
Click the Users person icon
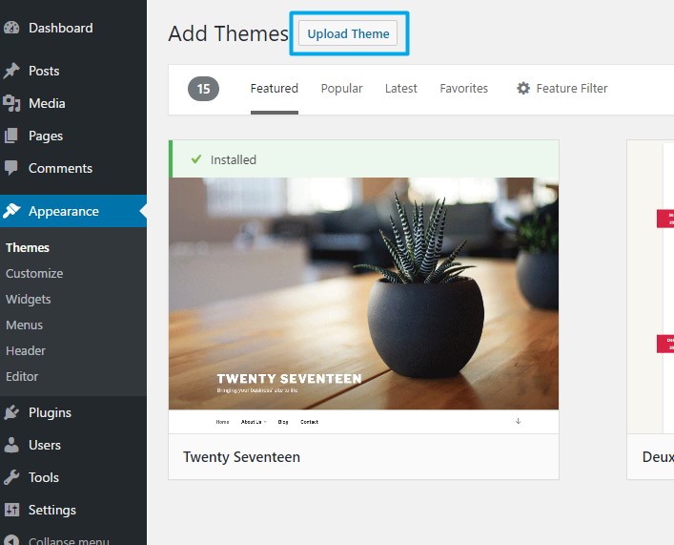pos(11,445)
